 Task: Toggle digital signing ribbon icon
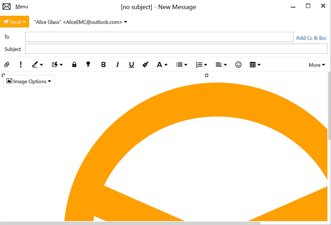click(88, 65)
